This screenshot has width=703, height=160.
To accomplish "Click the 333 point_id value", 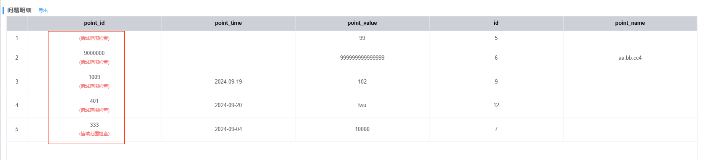I will point(94,125).
